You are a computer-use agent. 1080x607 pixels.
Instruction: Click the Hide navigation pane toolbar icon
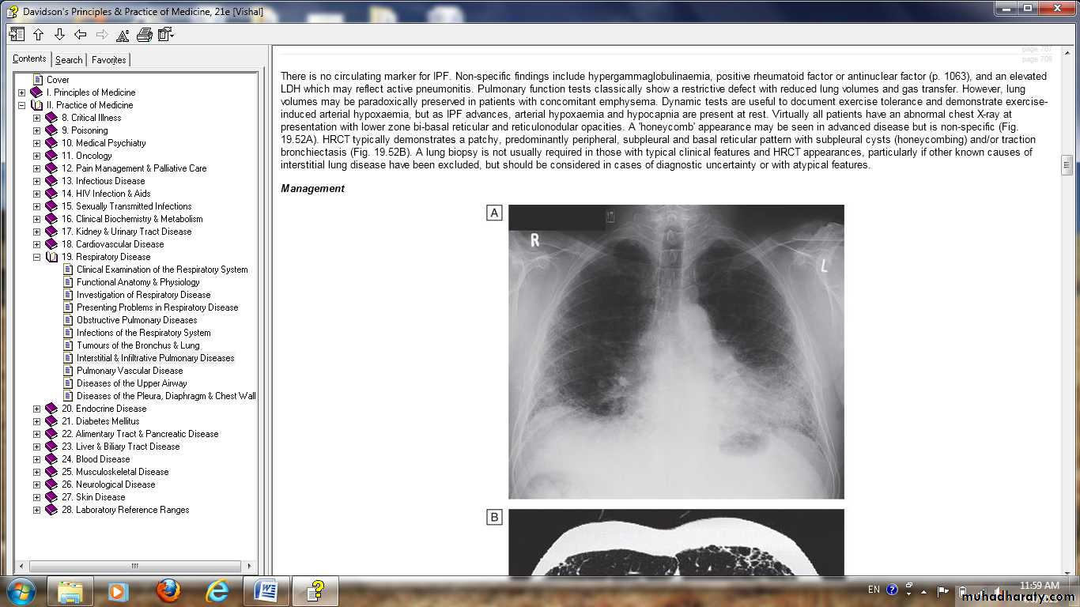pyautogui.click(x=17, y=35)
